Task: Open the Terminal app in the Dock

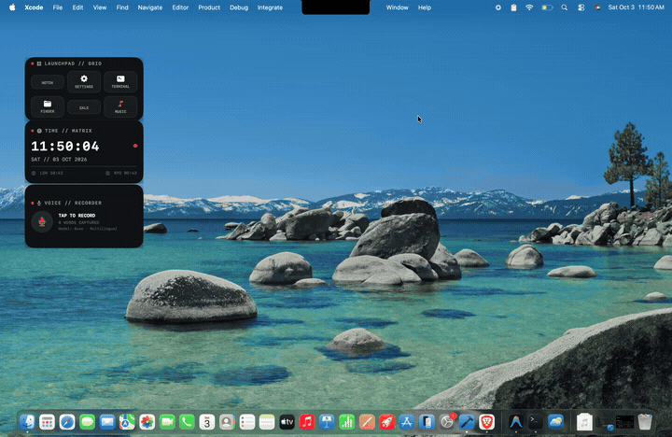Action: click(536, 422)
